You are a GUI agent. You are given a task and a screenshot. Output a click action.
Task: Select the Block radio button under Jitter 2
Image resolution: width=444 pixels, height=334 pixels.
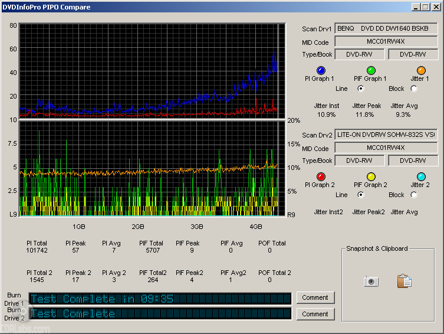pos(413,195)
